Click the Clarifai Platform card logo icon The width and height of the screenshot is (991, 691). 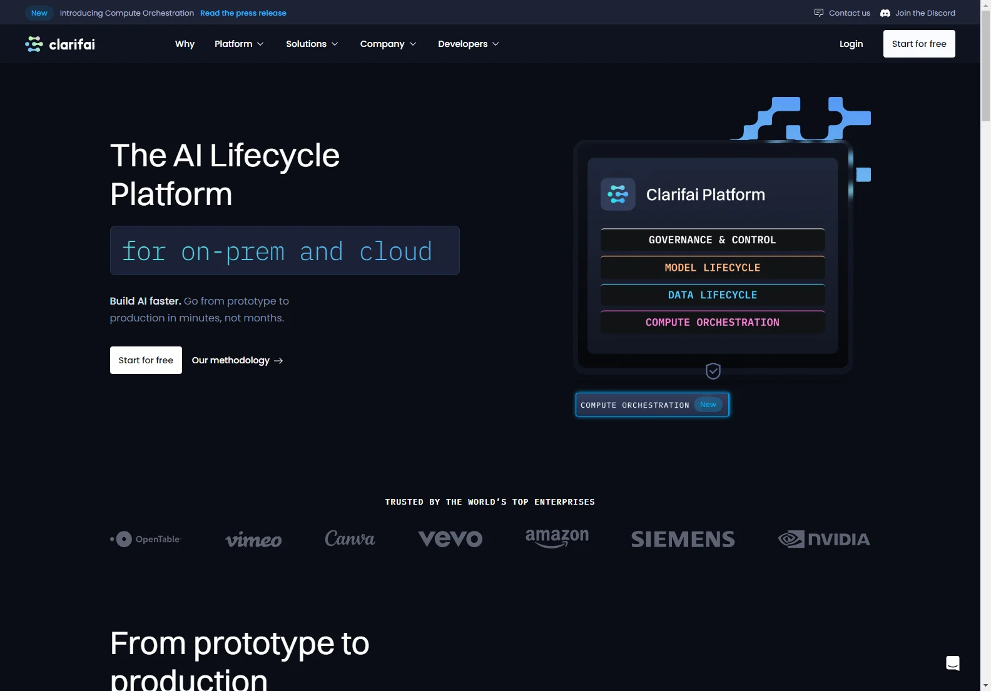click(618, 194)
